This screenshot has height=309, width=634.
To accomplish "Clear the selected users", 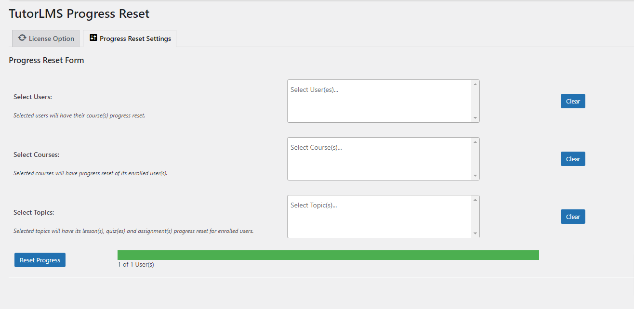I will point(573,101).
